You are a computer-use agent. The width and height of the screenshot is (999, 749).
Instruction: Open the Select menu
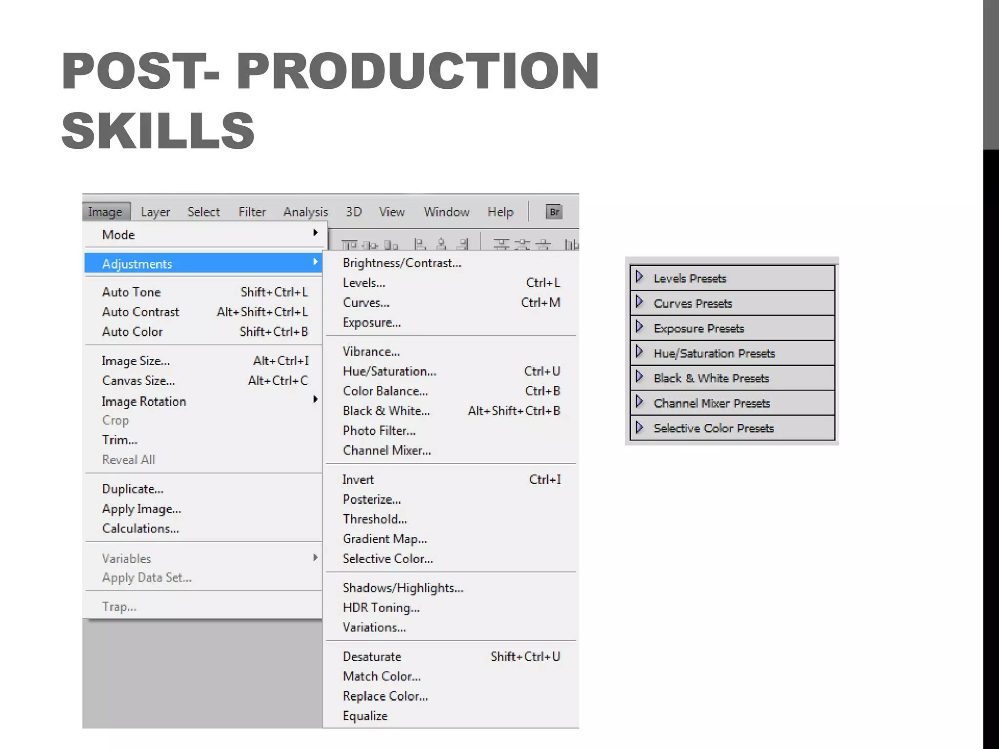(x=203, y=212)
